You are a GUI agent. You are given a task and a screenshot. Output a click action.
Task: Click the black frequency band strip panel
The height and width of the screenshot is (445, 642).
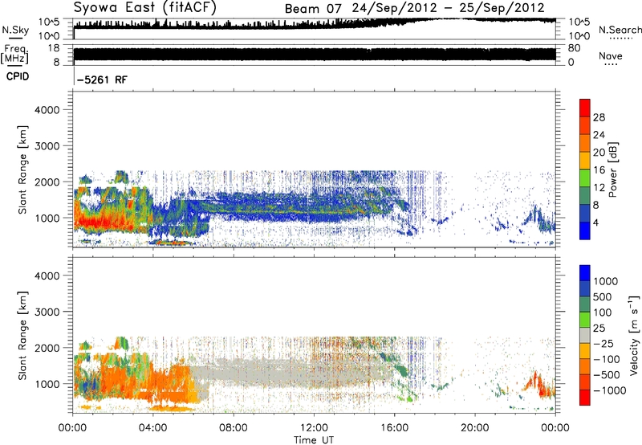tap(315, 55)
